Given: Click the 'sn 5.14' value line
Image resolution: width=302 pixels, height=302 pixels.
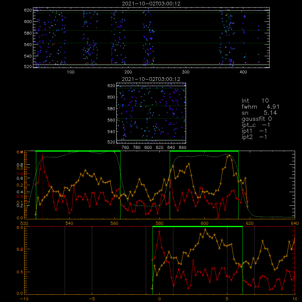Looking at the screenshot, I should coord(259,113).
